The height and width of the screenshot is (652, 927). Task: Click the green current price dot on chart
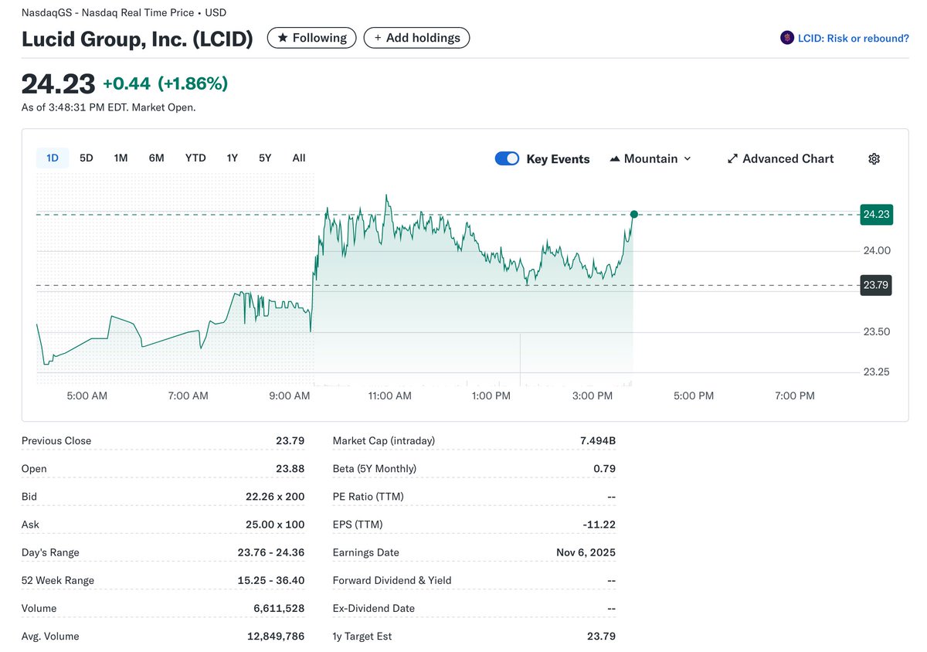[x=633, y=214]
